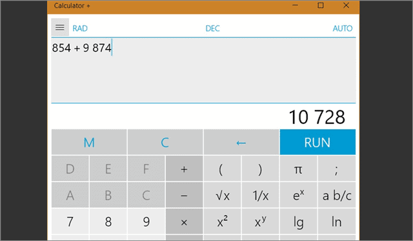413x241 pixels.
Task: Insert a closing parenthesis
Action: (260, 169)
